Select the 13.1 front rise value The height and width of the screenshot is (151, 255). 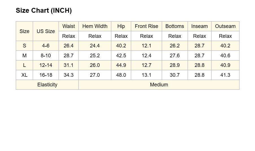pos(146,75)
